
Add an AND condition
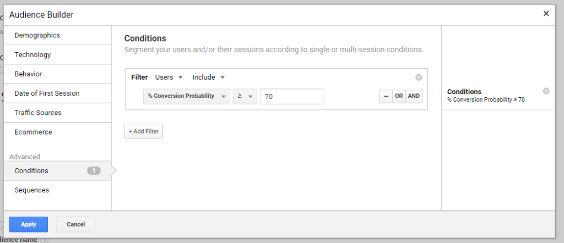[x=414, y=96]
